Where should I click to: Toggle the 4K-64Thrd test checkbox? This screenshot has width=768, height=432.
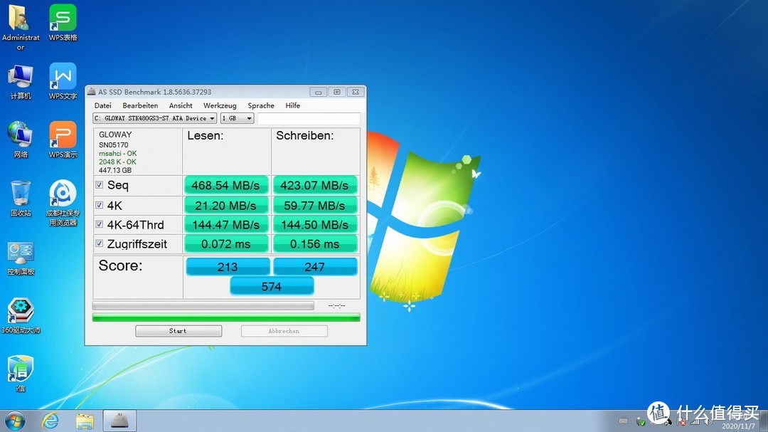(100, 224)
